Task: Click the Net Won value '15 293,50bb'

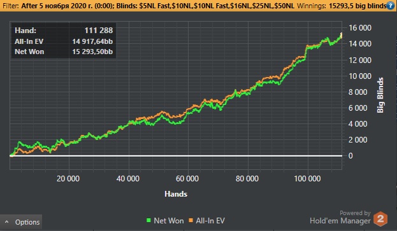Action: click(92, 52)
